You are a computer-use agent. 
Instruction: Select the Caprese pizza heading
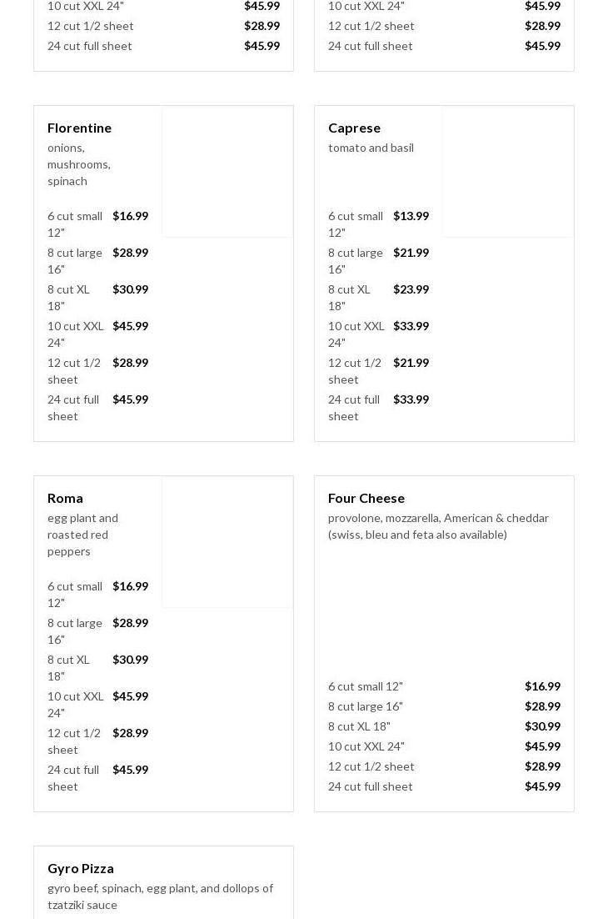click(x=354, y=128)
